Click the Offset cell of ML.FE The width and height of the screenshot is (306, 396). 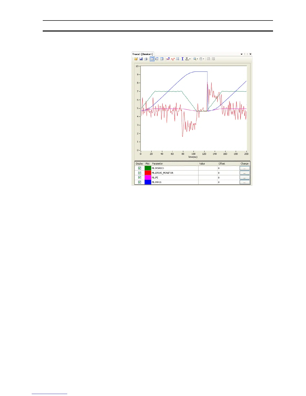pyautogui.click(x=228, y=177)
